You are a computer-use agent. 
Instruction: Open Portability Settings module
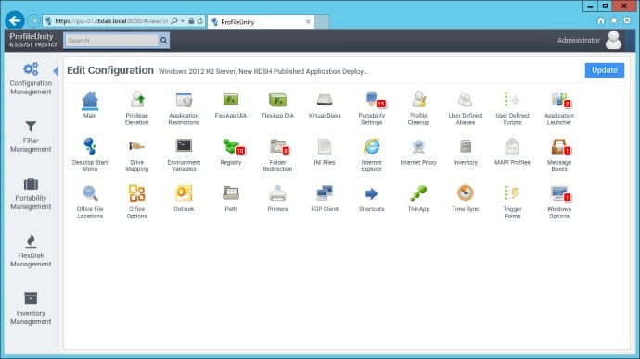click(x=371, y=108)
